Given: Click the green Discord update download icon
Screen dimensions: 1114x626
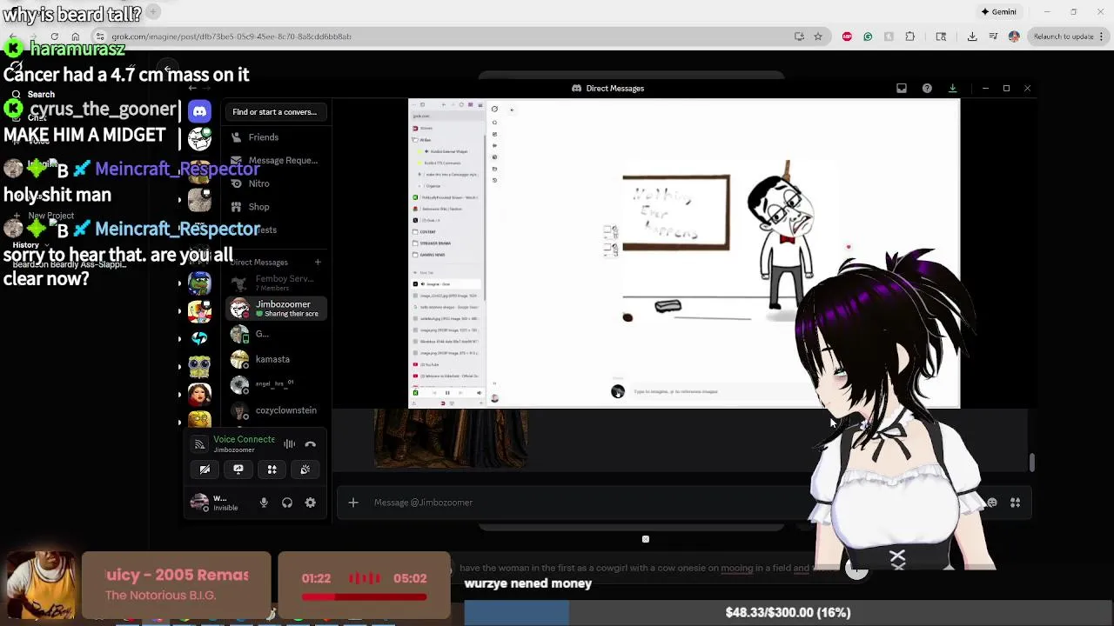Looking at the screenshot, I should coord(952,88).
